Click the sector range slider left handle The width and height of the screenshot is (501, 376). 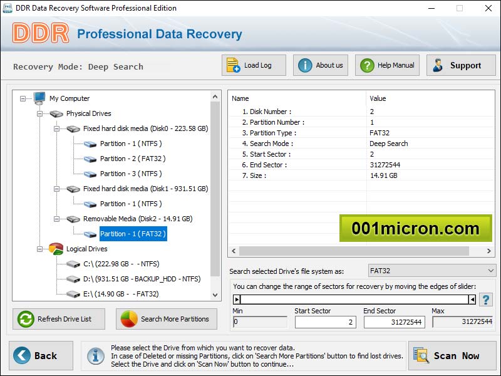pos(237,300)
